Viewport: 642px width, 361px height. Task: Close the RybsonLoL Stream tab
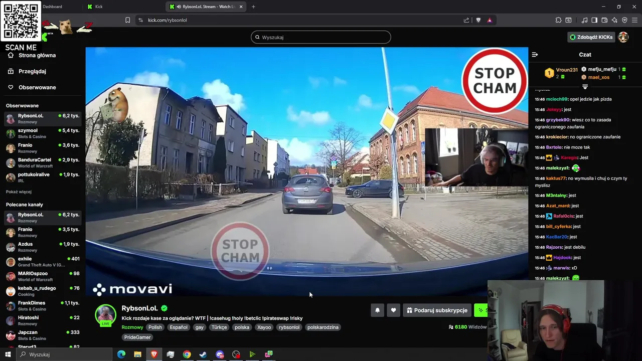coord(241,7)
